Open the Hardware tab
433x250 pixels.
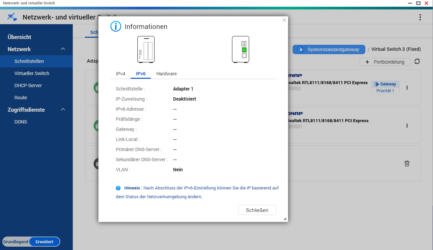[x=166, y=74]
